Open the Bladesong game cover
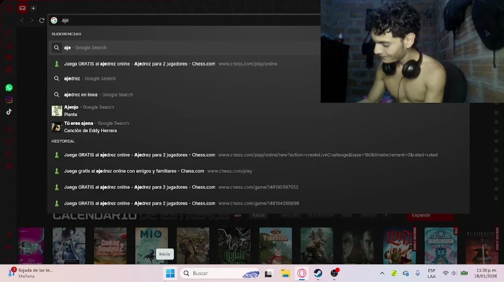The height and width of the screenshot is (282, 504). coord(482,246)
